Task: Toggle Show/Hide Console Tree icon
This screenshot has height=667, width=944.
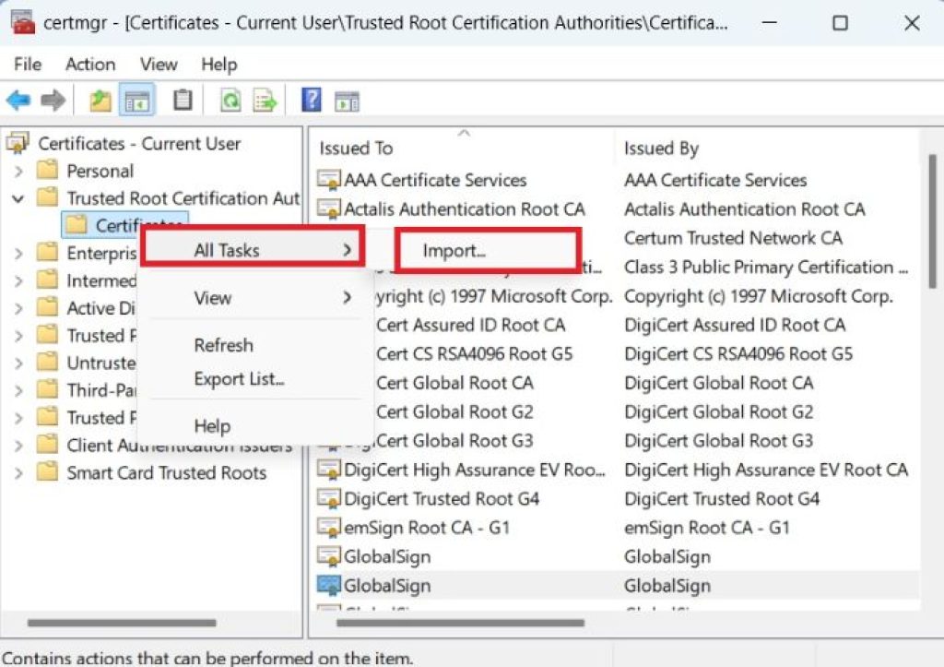Action: [x=137, y=101]
